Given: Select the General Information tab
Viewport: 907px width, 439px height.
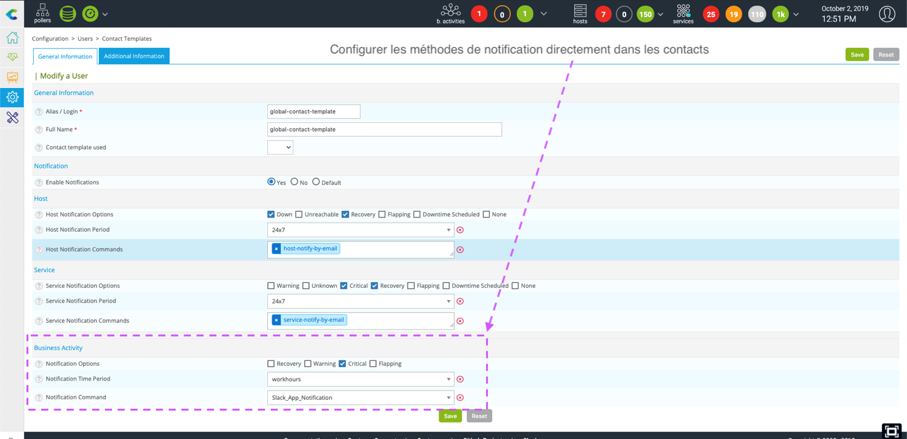Looking at the screenshot, I should (x=65, y=57).
